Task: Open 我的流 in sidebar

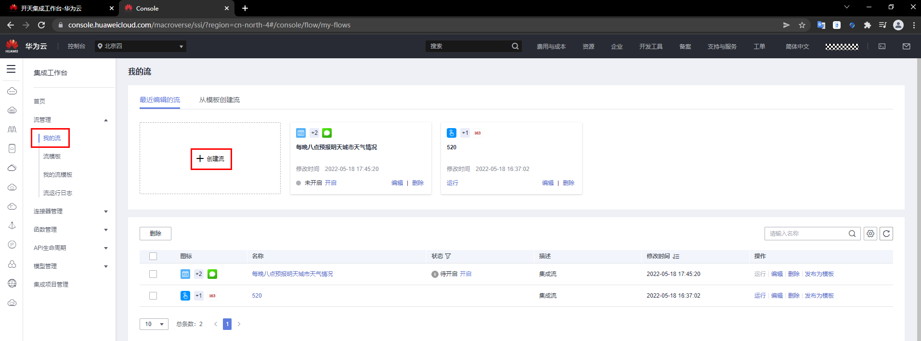Action: click(52, 138)
